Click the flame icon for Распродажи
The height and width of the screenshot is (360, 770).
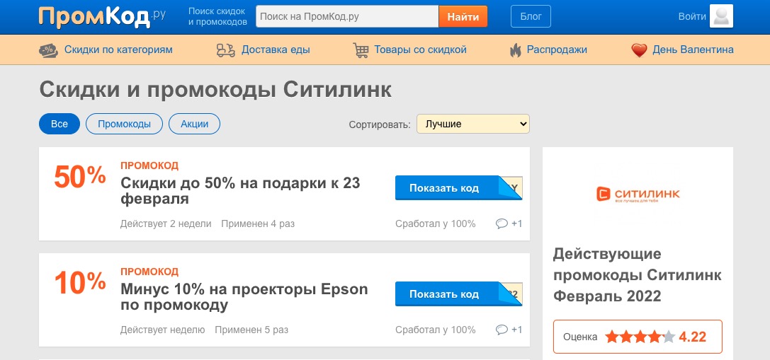[x=515, y=50]
